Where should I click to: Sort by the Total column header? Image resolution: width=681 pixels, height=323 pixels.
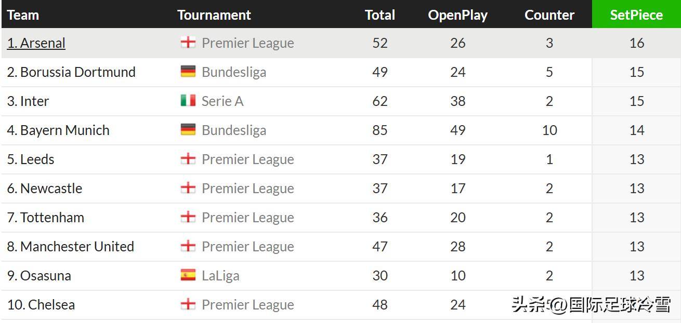(380, 15)
